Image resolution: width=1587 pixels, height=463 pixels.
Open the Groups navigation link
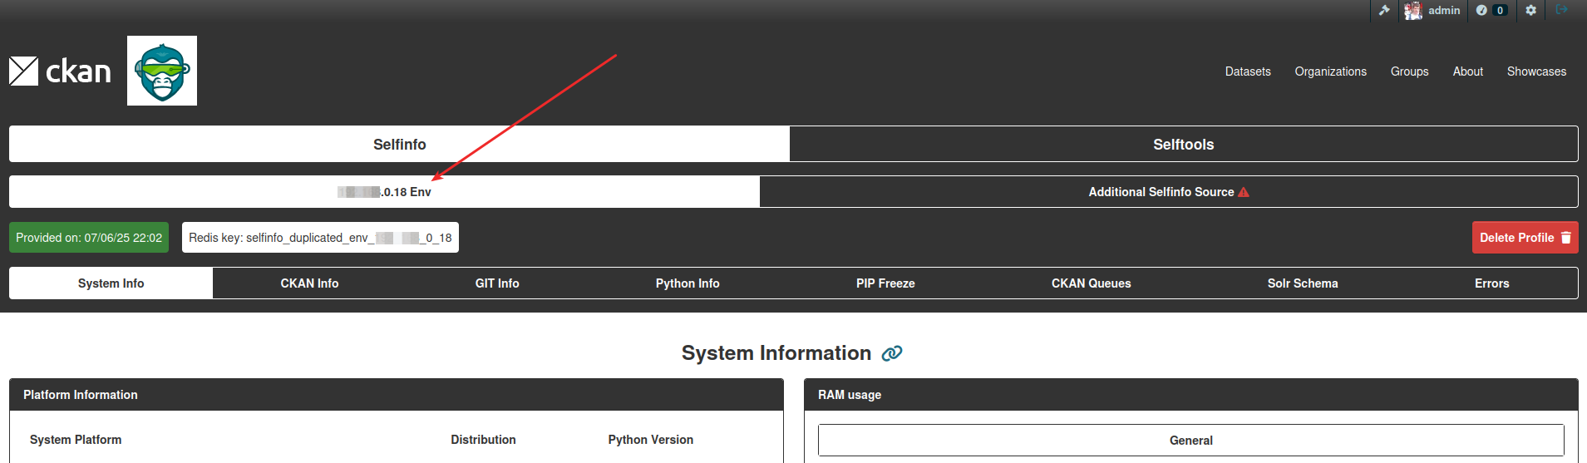point(1409,71)
